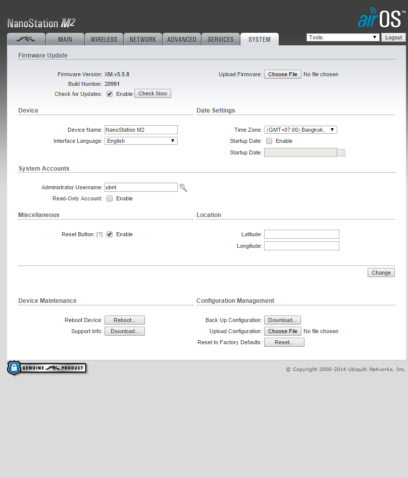Choose File for Upload Configuration
Viewport: 408px width, 478px height.
tap(283, 331)
